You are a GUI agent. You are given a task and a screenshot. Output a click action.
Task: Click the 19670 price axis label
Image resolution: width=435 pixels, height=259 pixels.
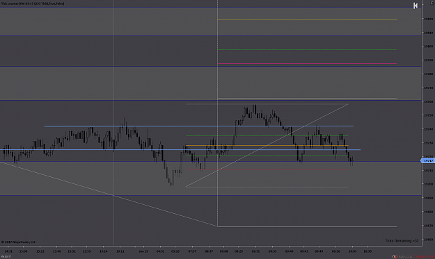click(x=428, y=226)
